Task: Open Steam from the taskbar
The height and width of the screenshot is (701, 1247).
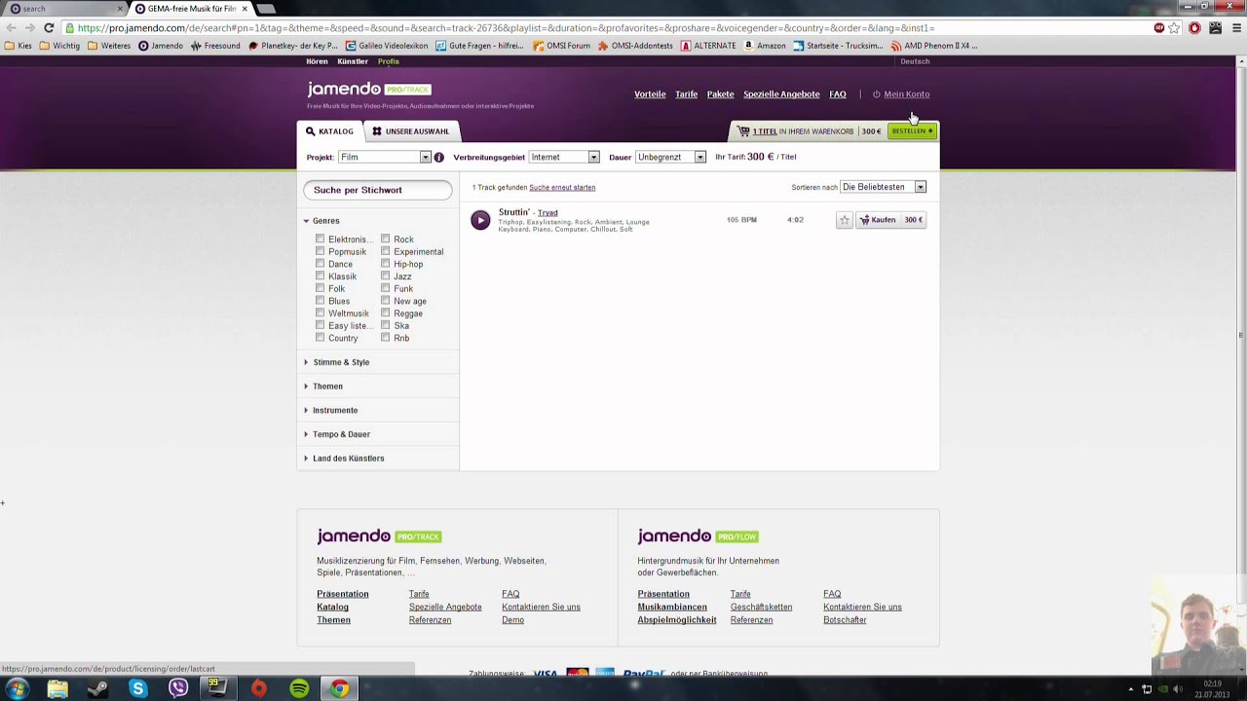Action: [x=97, y=689]
